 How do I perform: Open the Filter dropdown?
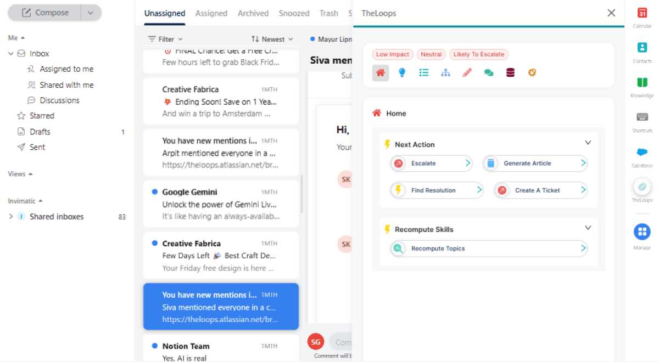[x=165, y=39]
